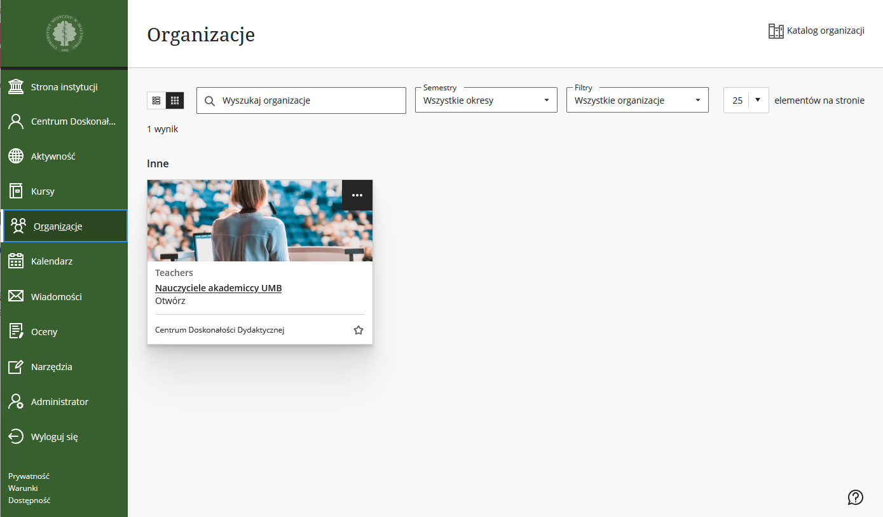Open the Filtry Wszystkie organizacje dropdown
This screenshot has width=883, height=517.
[637, 100]
